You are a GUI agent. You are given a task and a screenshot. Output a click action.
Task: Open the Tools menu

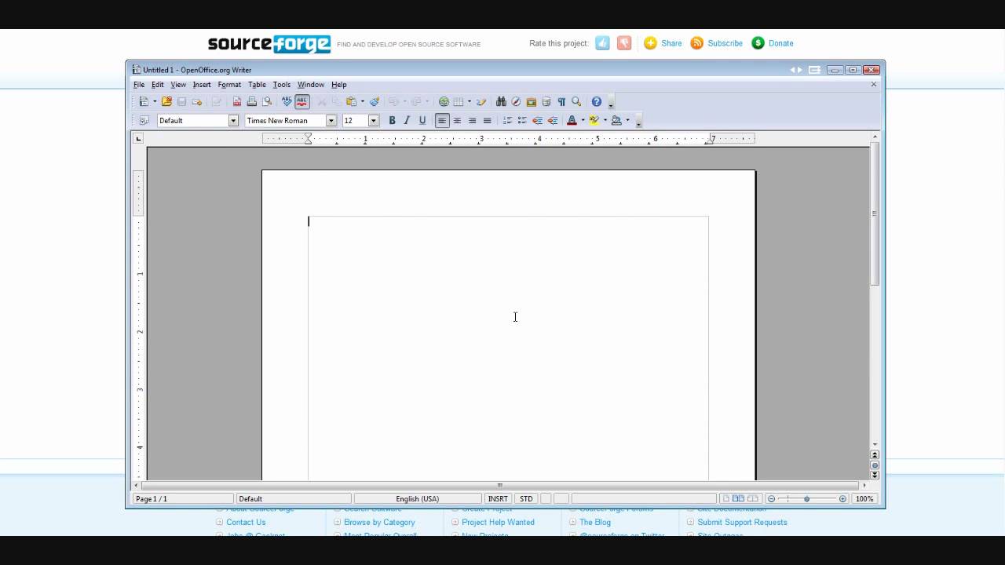tap(282, 85)
